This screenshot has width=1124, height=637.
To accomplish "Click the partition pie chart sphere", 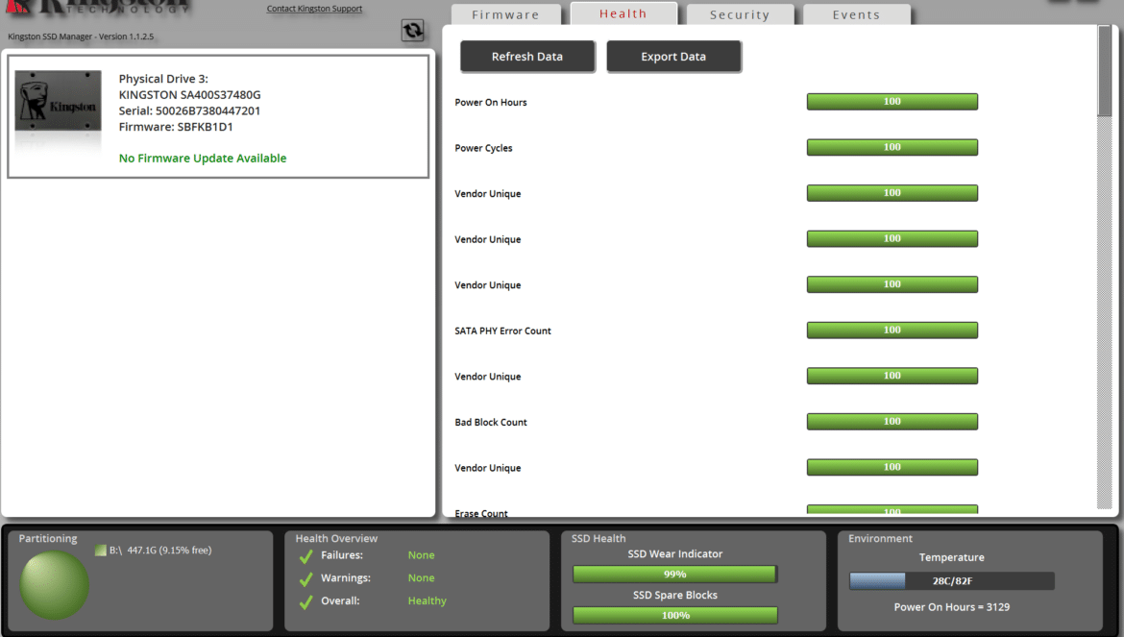I will (55, 585).
